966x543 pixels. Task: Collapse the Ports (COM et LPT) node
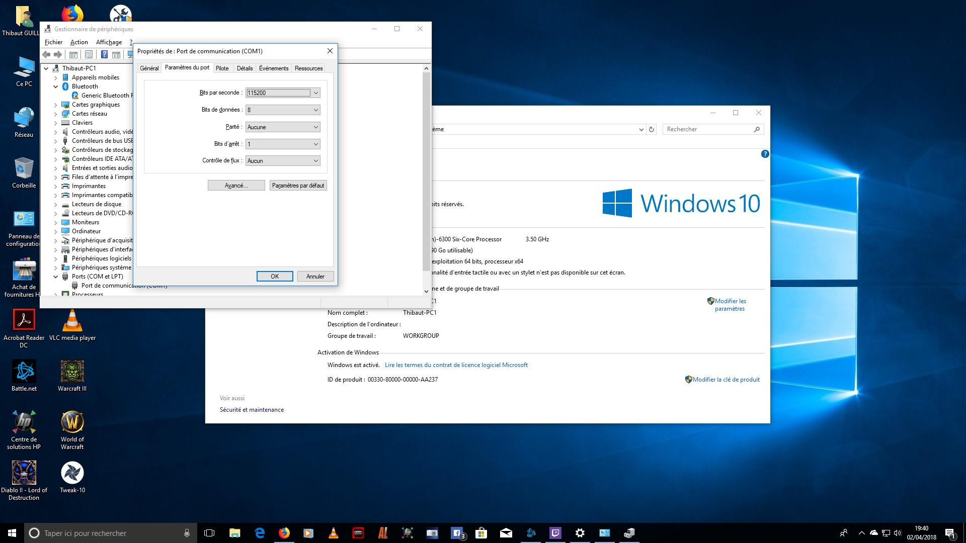56,277
